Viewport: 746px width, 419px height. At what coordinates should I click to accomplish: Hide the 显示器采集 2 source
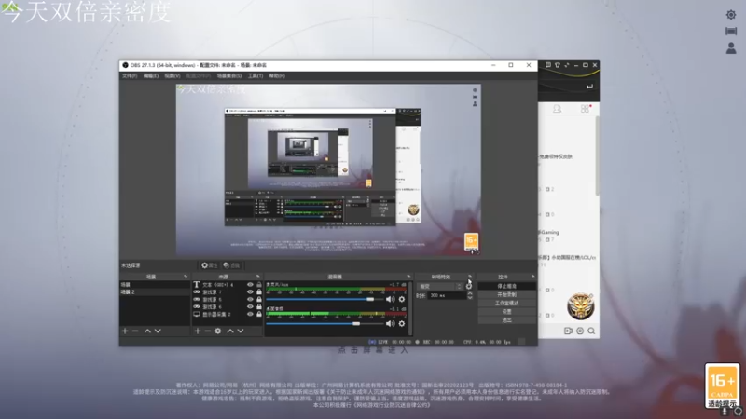coord(250,314)
